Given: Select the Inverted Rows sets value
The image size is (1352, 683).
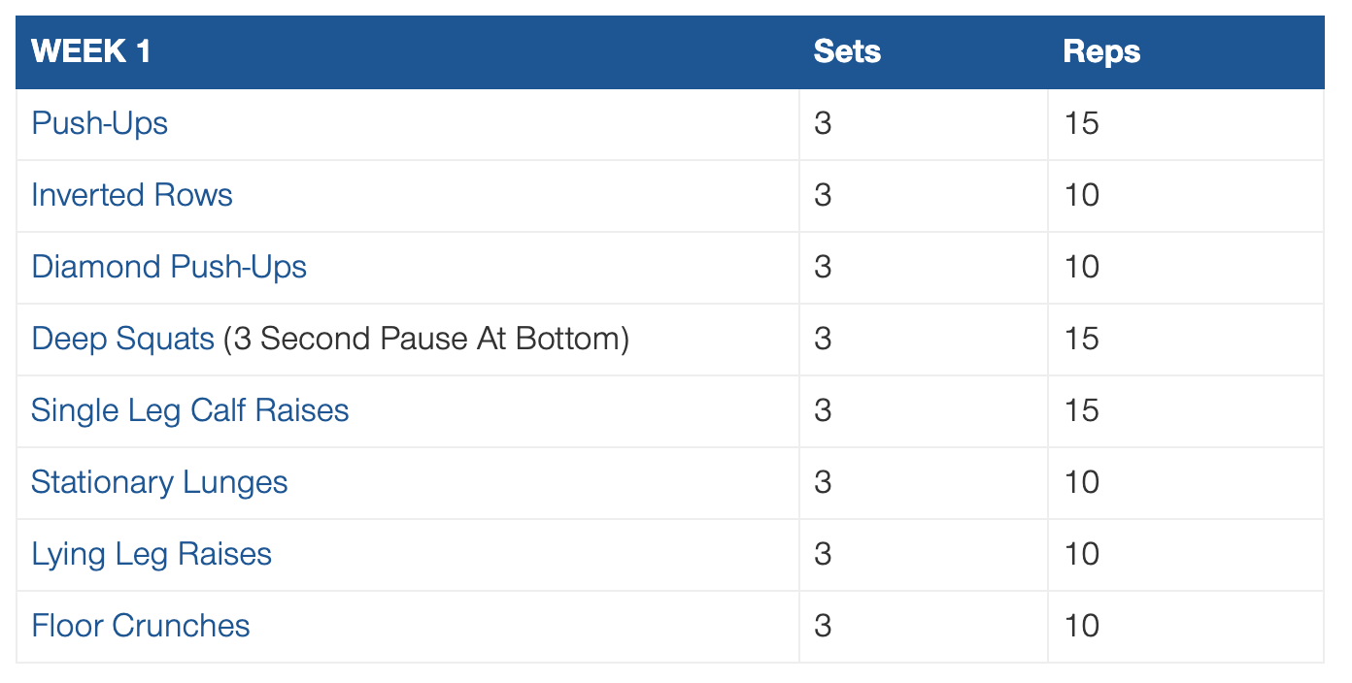Looking at the screenshot, I should pos(823,195).
